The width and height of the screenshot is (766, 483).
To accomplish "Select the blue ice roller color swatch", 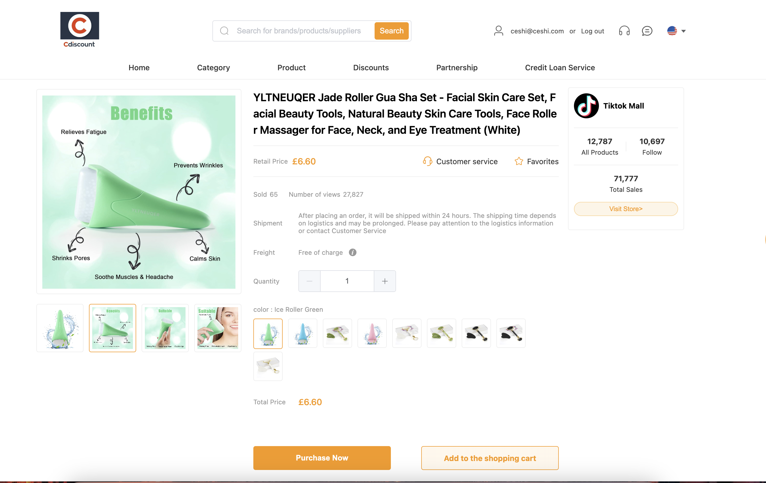I will [x=302, y=333].
